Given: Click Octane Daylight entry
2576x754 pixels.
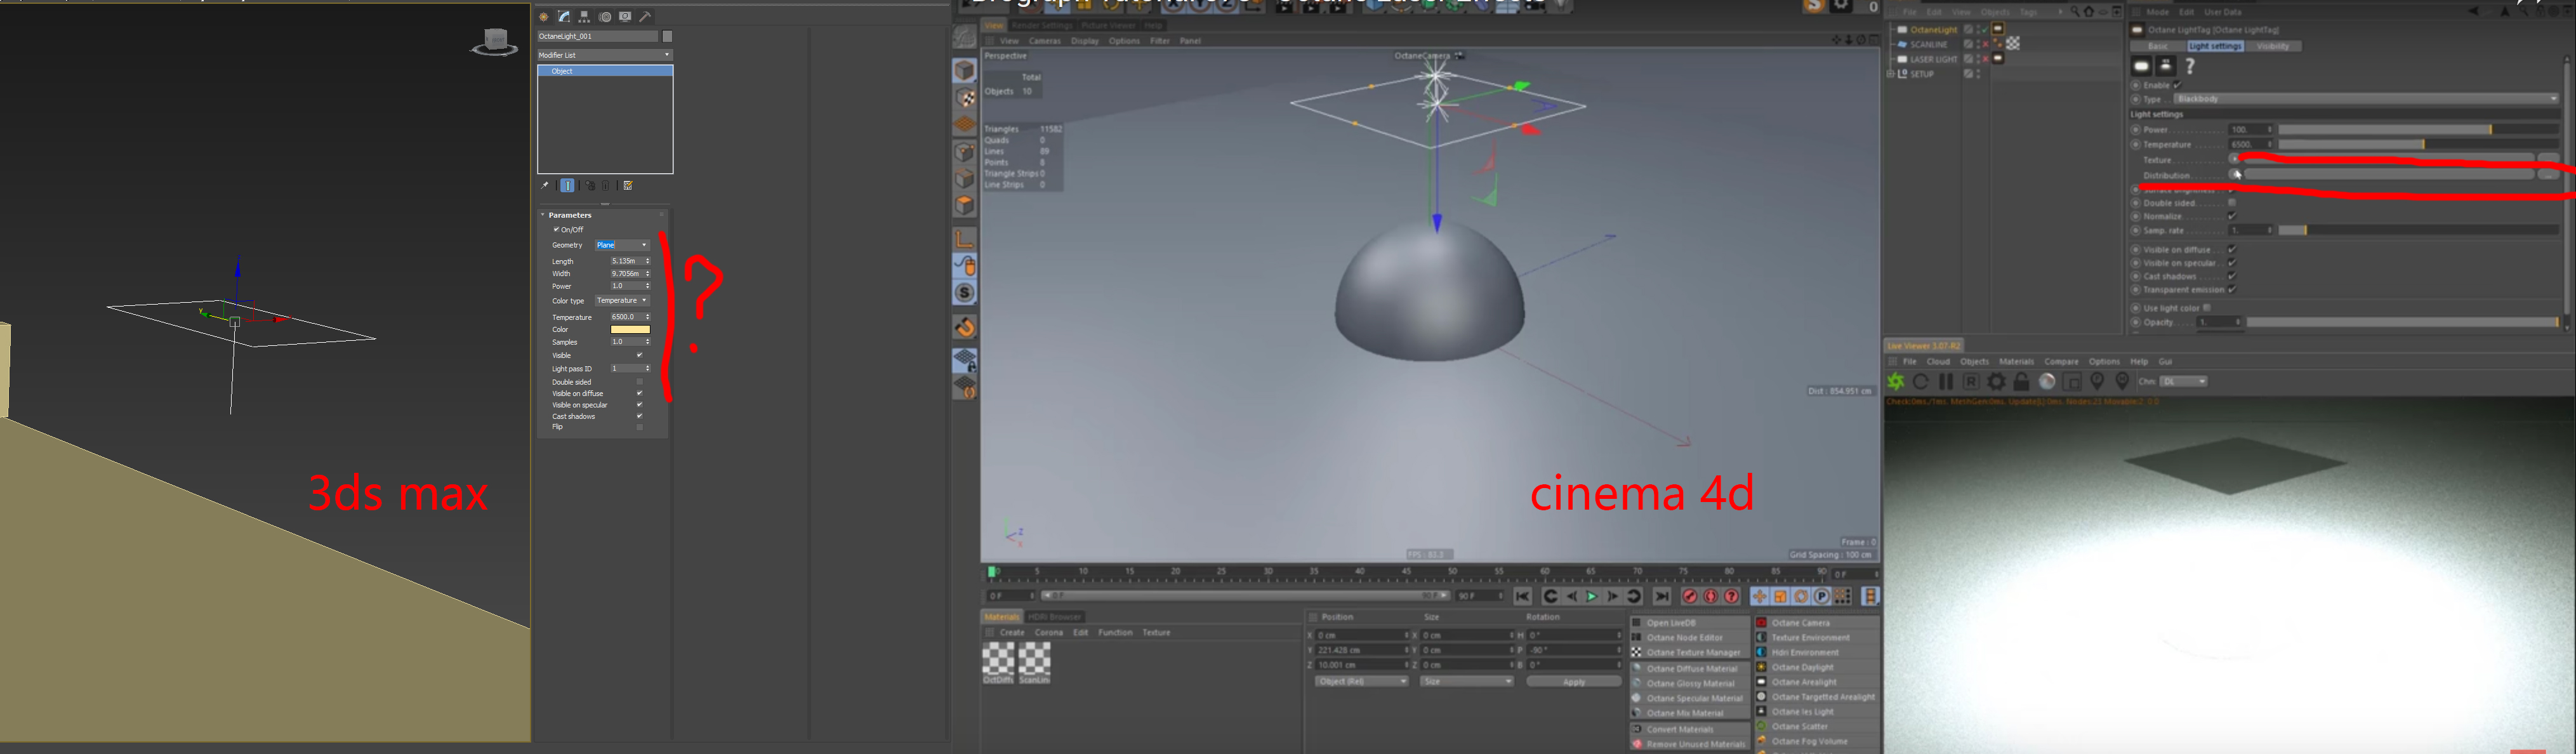Looking at the screenshot, I should point(1802,667).
